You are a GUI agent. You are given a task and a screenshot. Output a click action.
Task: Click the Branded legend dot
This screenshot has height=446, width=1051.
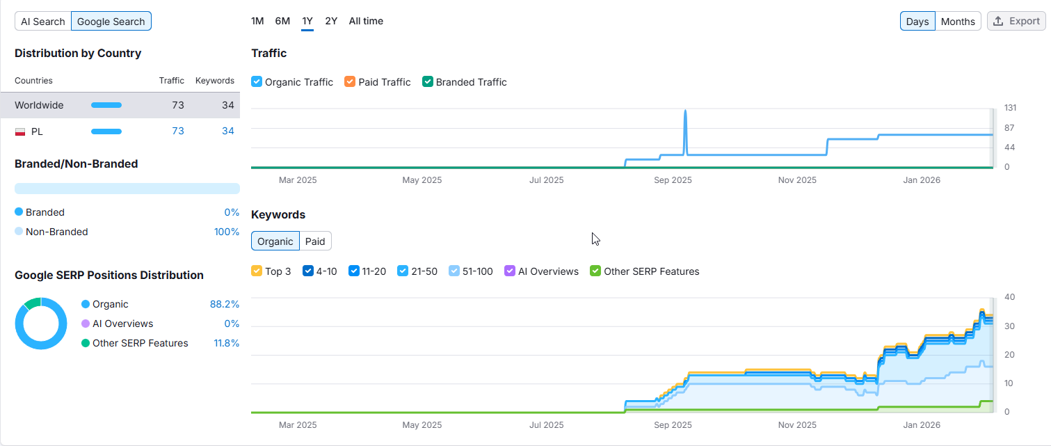[19, 212]
